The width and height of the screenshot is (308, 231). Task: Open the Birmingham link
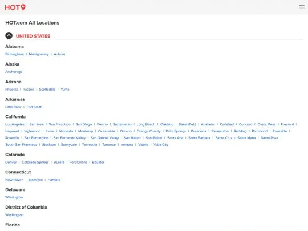pos(14,54)
